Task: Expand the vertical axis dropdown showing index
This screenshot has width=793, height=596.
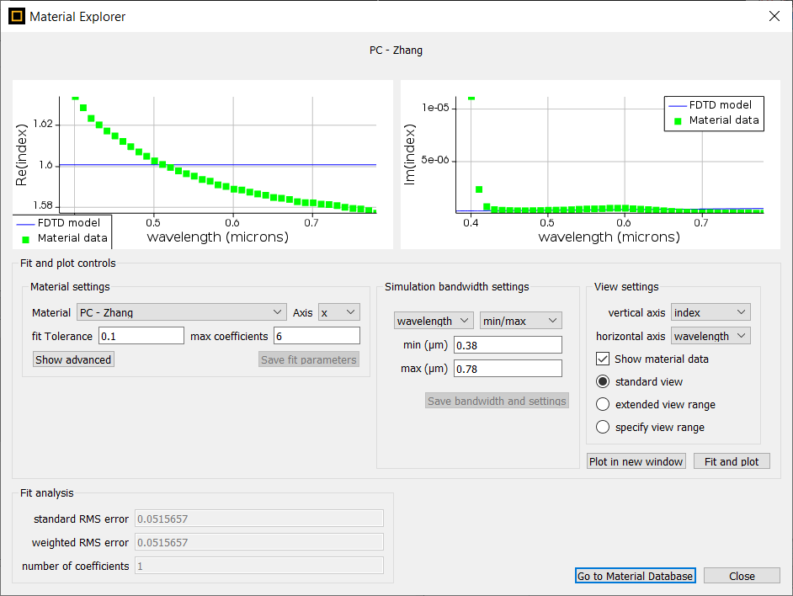Action: tap(711, 312)
